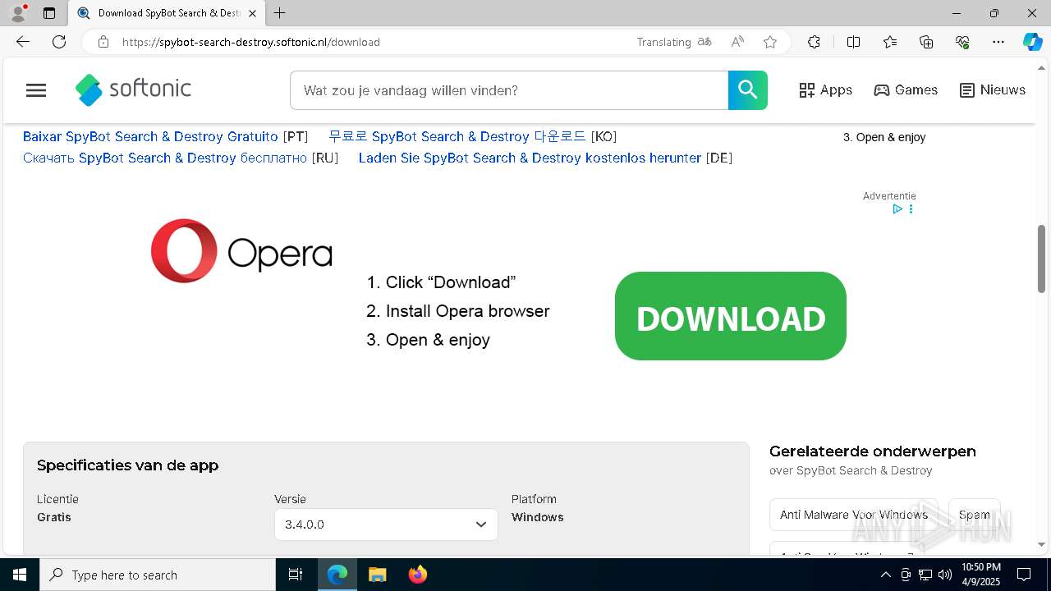This screenshot has height=591, width=1051.
Task: Open the Copilot sidebar
Action: [1032, 42]
